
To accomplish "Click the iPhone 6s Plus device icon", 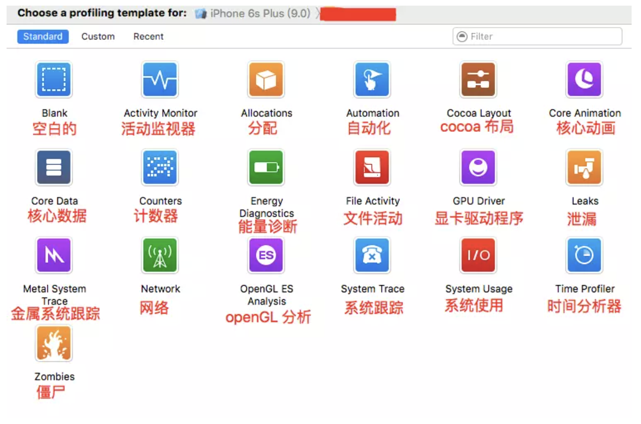I will (x=201, y=14).
